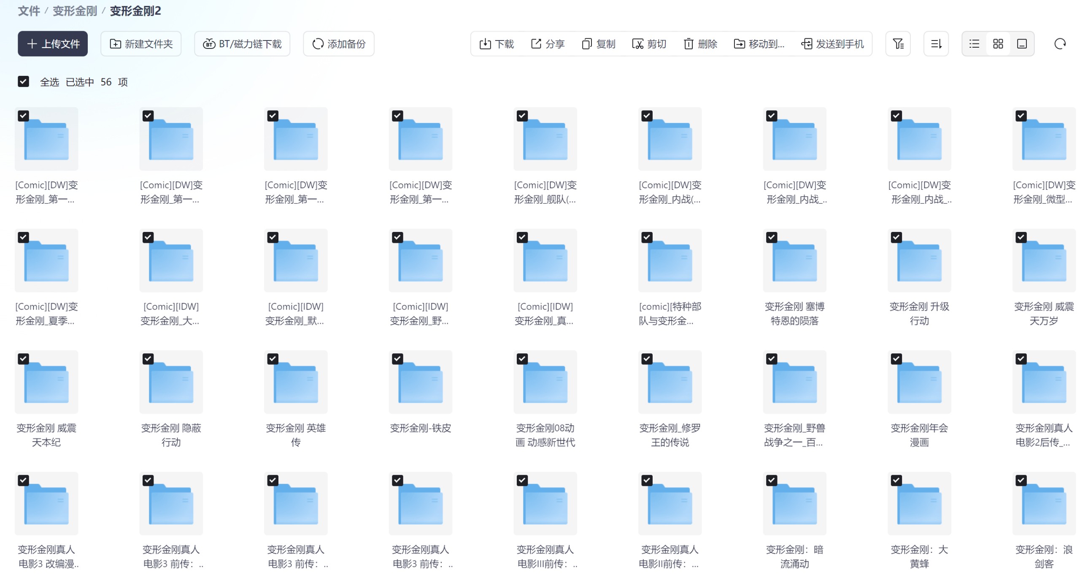Uncheck the folder 变形金刚_内战(...

tap(647, 116)
